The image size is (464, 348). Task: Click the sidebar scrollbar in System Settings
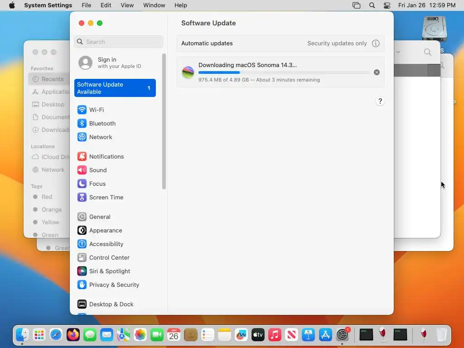[x=164, y=121]
